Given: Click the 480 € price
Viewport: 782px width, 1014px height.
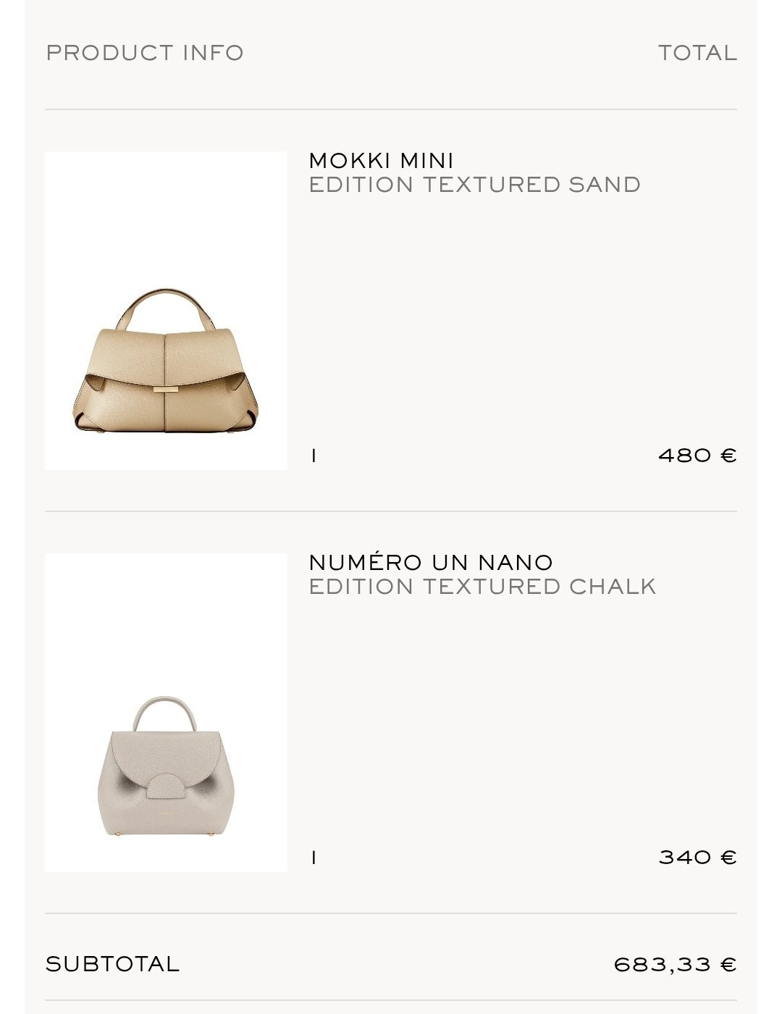Looking at the screenshot, I should 697,456.
